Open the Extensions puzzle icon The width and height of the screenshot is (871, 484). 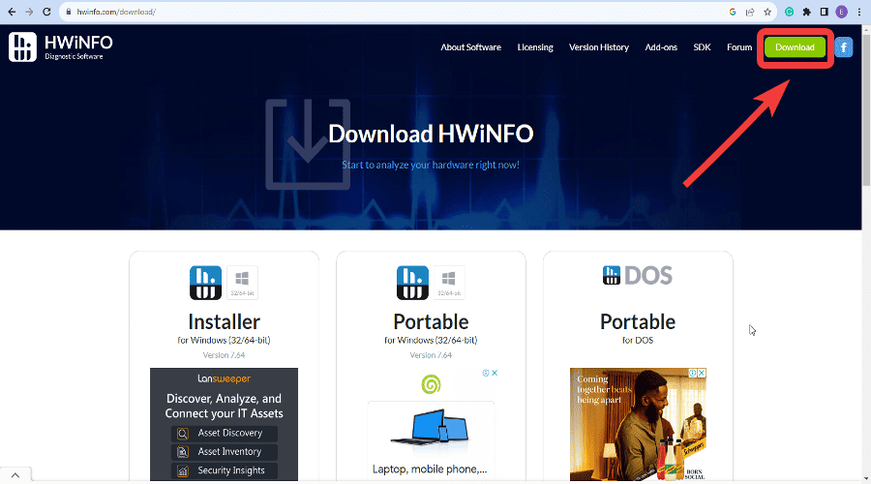click(806, 12)
